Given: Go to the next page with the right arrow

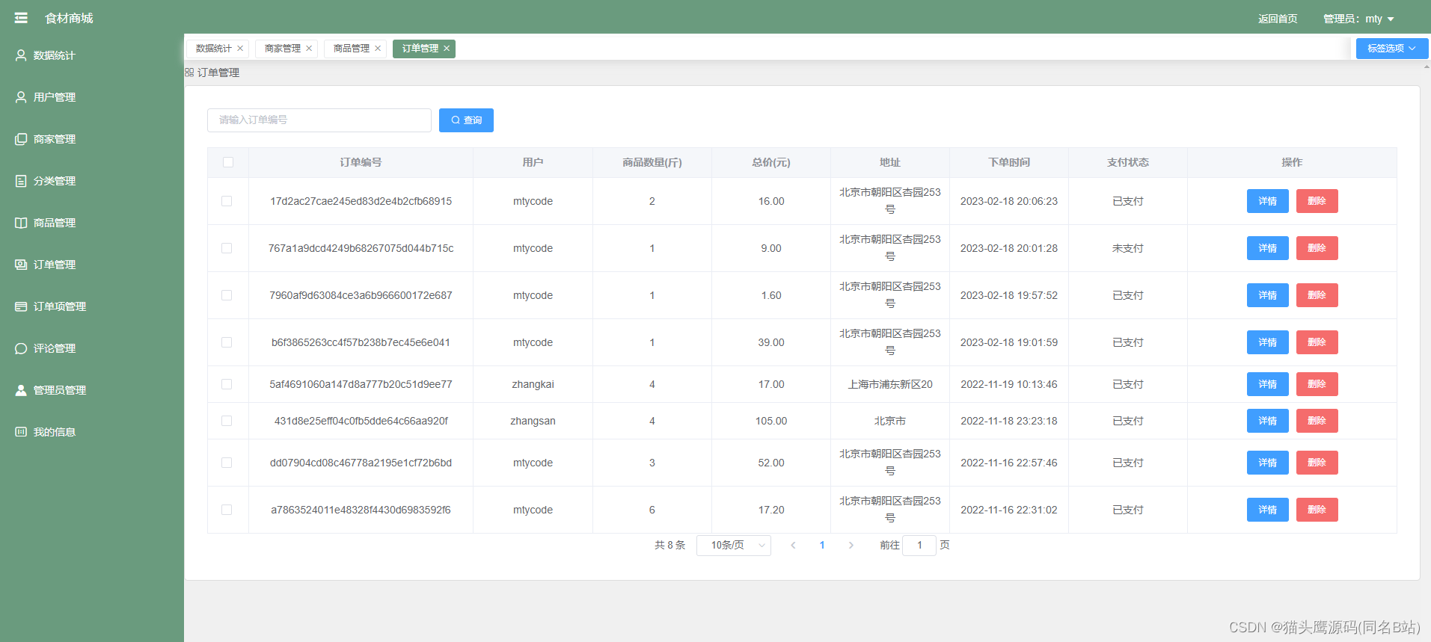Looking at the screenshot, I should 851,546.
